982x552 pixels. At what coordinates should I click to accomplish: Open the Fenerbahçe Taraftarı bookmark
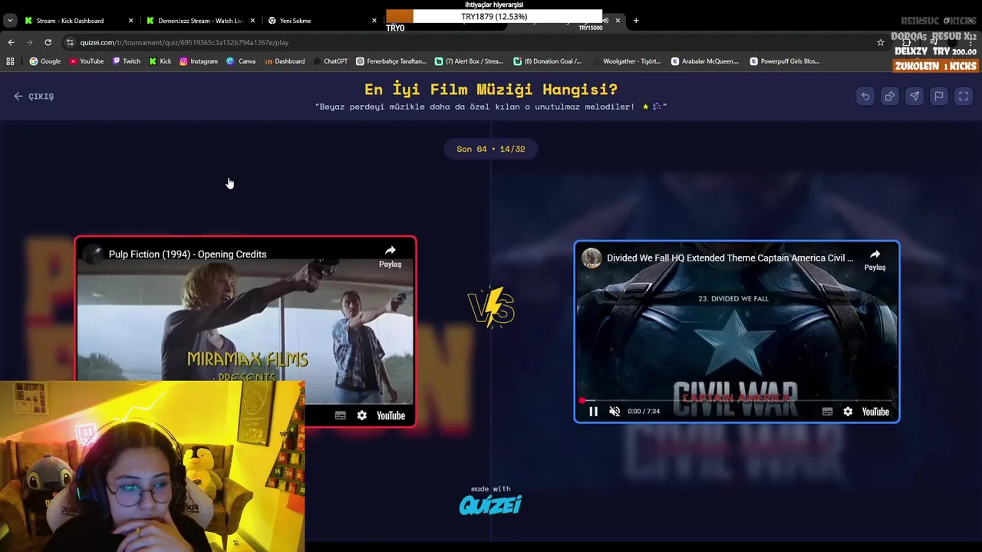391,61
